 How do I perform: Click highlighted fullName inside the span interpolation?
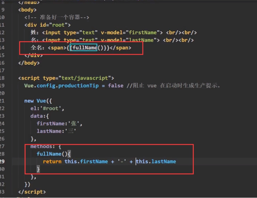coord(85,48)
